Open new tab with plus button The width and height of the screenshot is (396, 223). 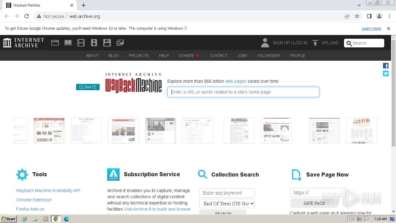tap(84, 5)
